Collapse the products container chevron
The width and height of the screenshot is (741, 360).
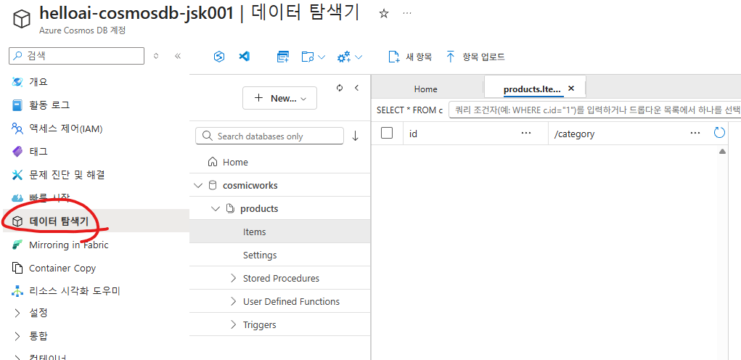tap(216, 208)
